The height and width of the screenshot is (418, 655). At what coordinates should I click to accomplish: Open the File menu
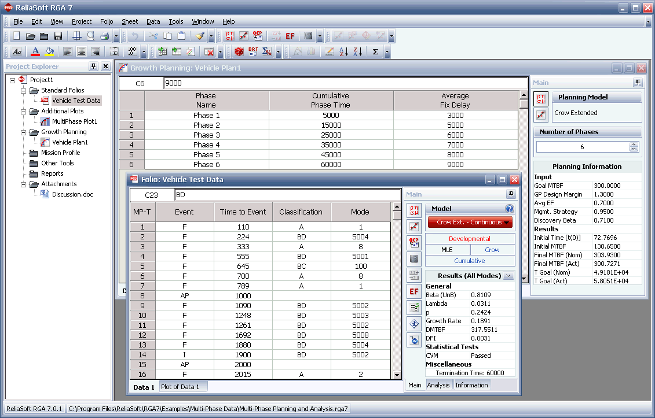18,21
